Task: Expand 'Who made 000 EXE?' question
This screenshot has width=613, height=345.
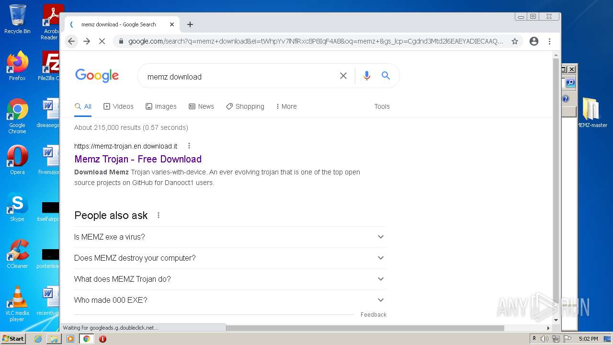Action: 229,300
